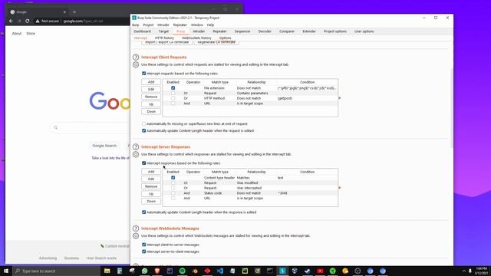Go back in the Chrome browser window

(12, 21)
